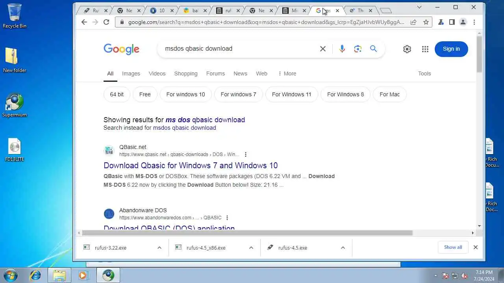Select the FD13LITE desktop file
Viewport: 504px width, 283px height.
15,150
